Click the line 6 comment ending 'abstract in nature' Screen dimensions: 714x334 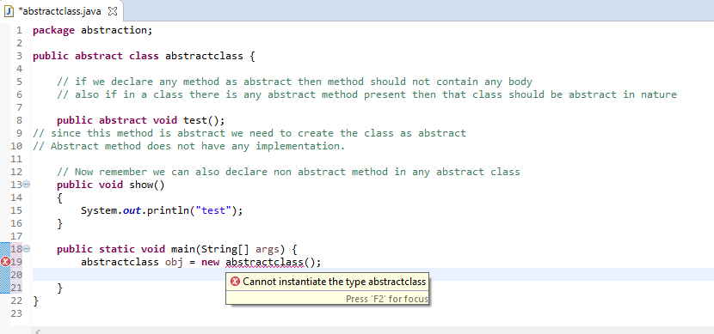click(366, 94)
